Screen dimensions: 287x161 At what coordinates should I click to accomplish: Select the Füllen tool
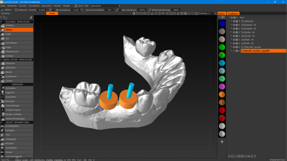click(17, 34)
